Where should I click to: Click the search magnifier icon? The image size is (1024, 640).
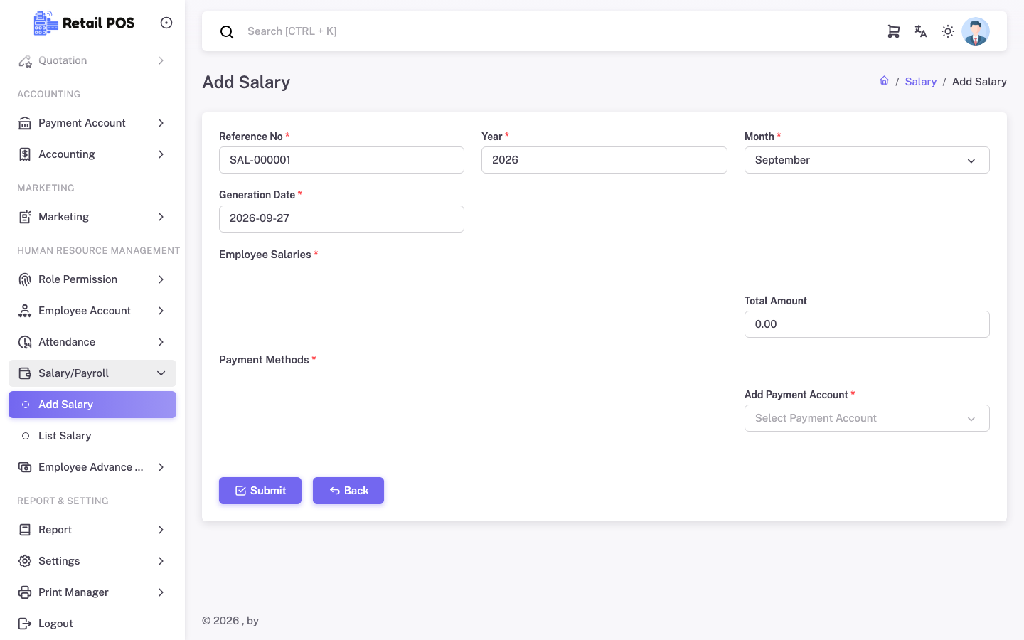227,32
